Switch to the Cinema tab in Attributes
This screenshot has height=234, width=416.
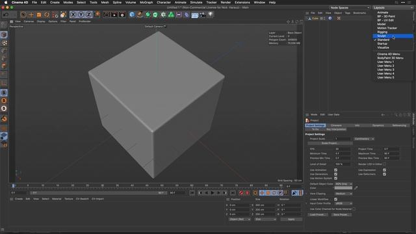tap(336, 125)
